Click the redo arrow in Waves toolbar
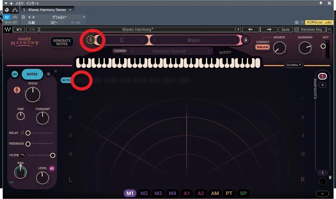Viewport: 336px width, 199px height. pyautogui.click(x=32, y=30)
